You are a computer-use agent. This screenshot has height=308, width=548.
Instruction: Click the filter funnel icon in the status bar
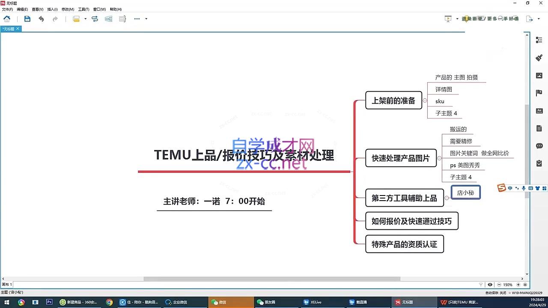(x=481, y=284)
